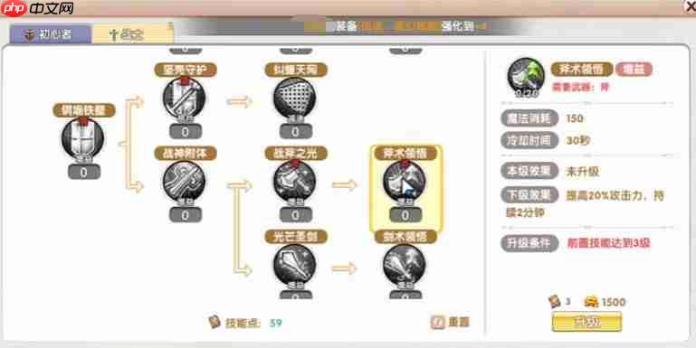Select the 光芒圣剑 glowing sword icon
The width and height of the screenshot is (696, 348).
pos(295,265)
